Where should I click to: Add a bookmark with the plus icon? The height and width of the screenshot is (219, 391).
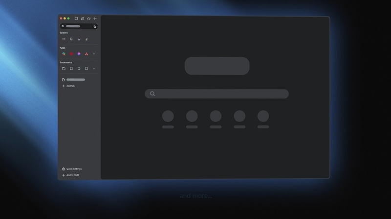[x=94, y=69]
